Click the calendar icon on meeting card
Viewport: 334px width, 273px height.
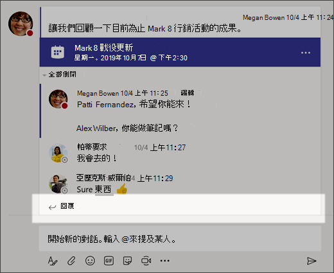click(58, 52)
